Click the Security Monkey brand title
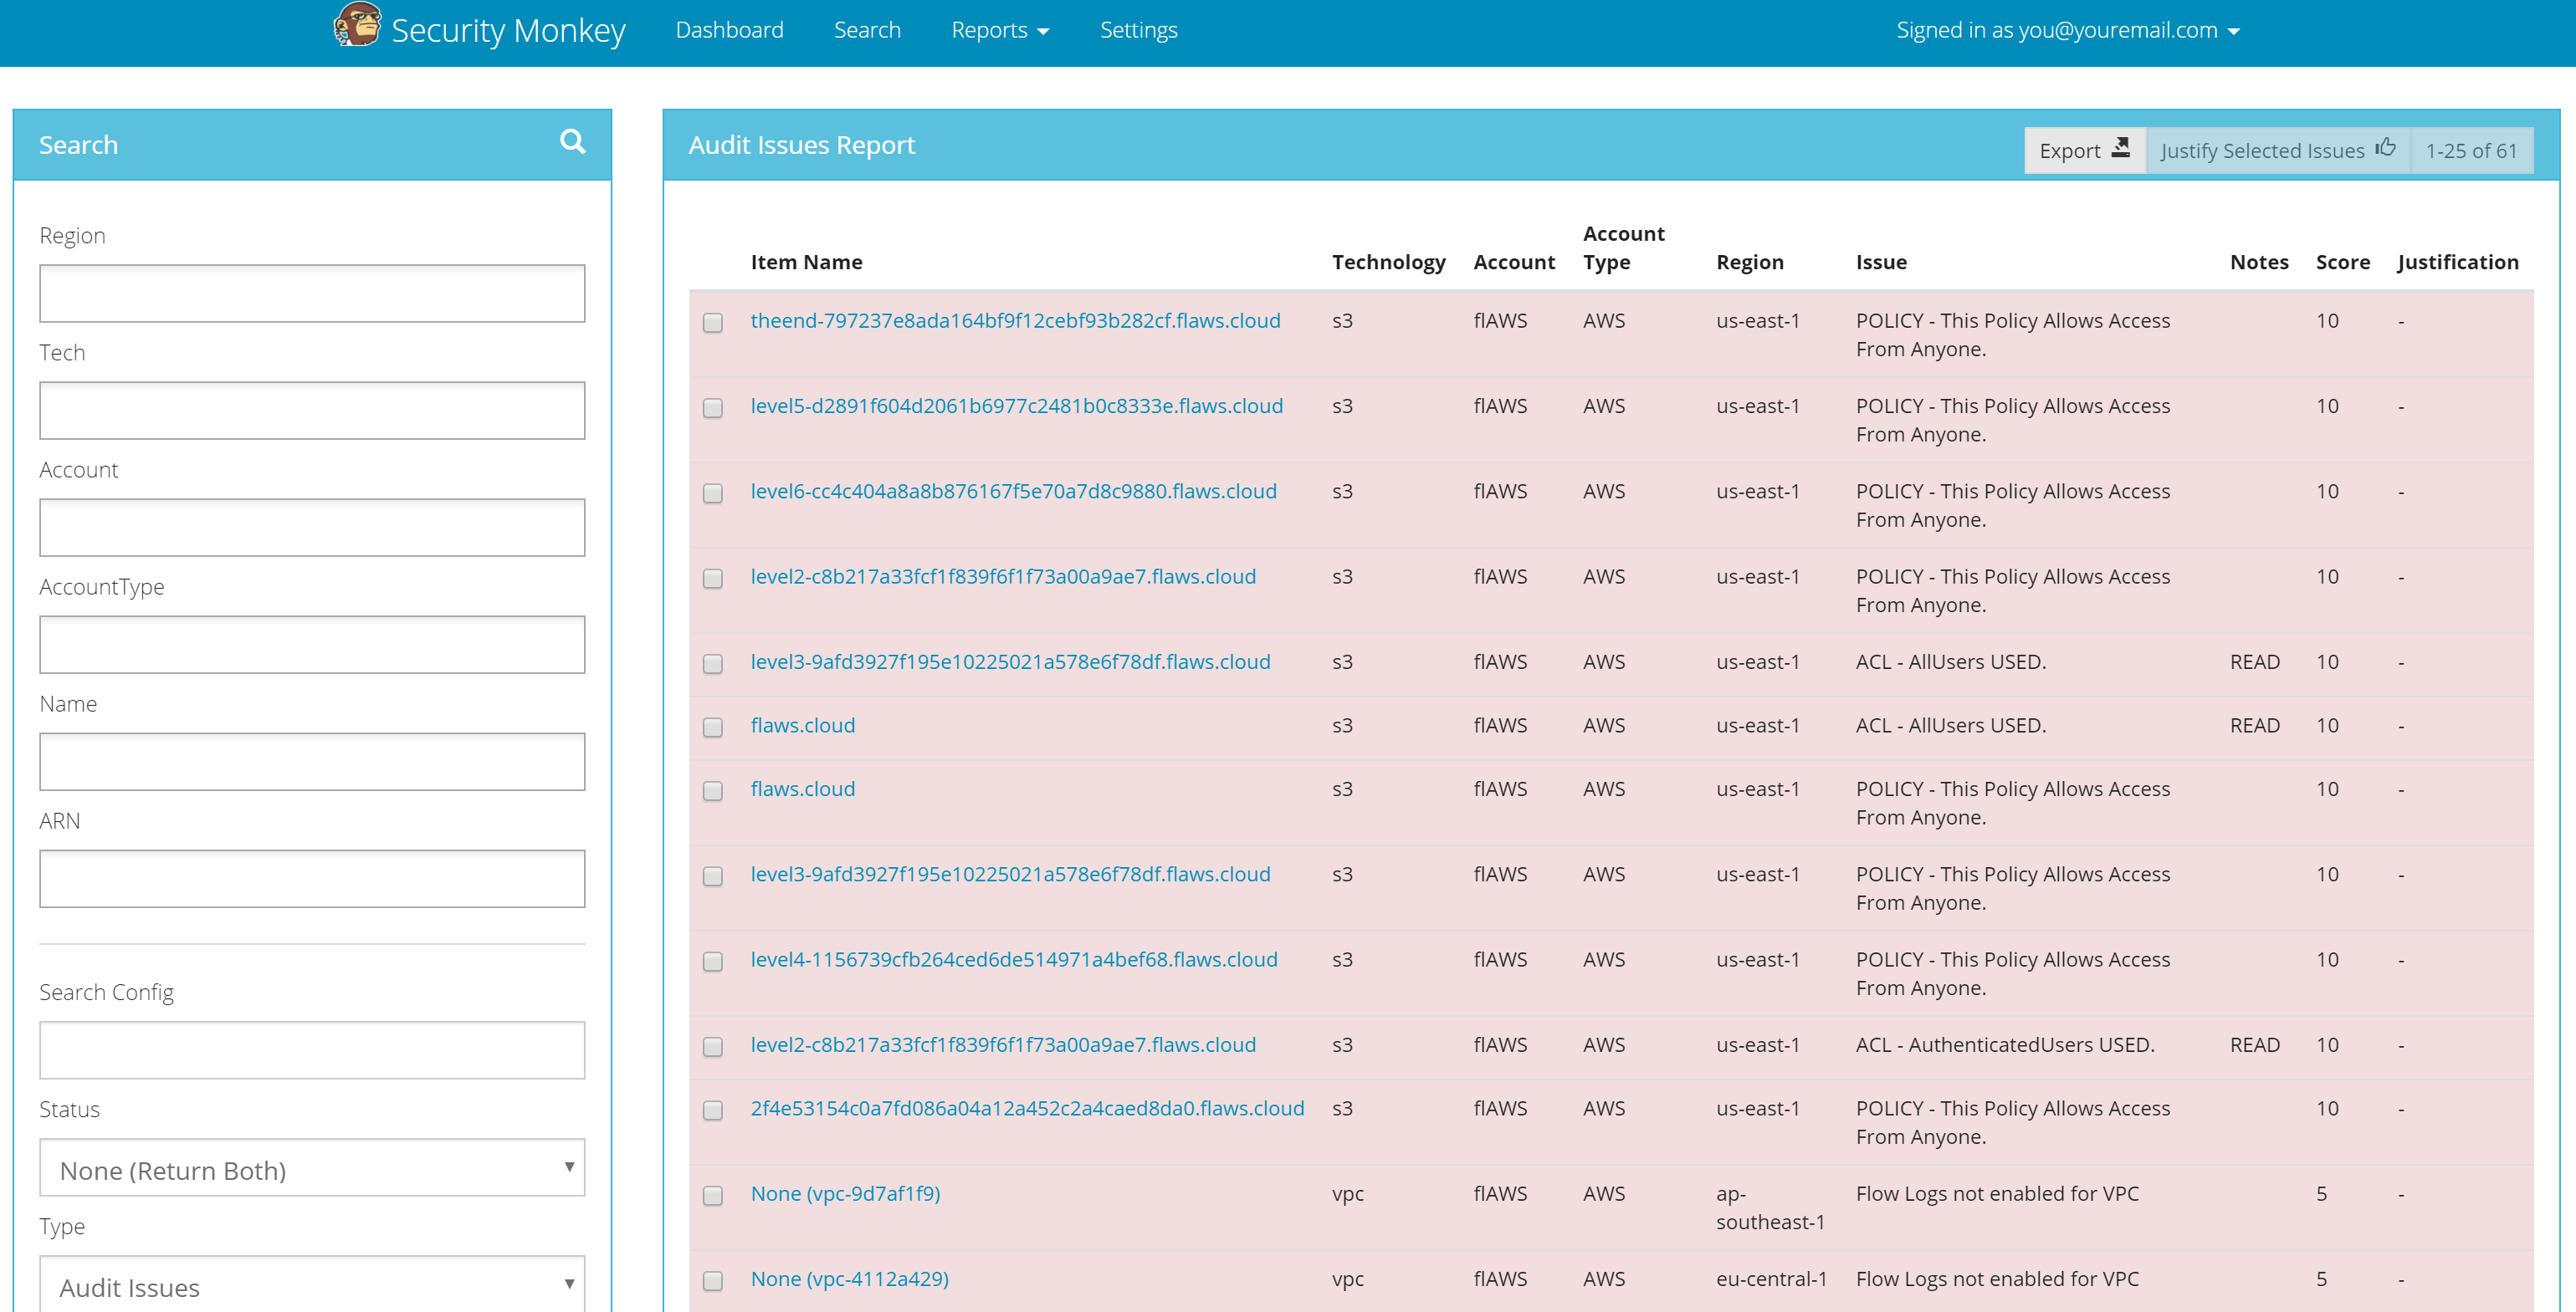The image size is (2576, 1312). click(x=508, y=30)
